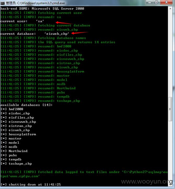Screen dimensions: 175x189
Task: Click the cmd.exe icon in the title bar
Action: click(x=3, y=3)
